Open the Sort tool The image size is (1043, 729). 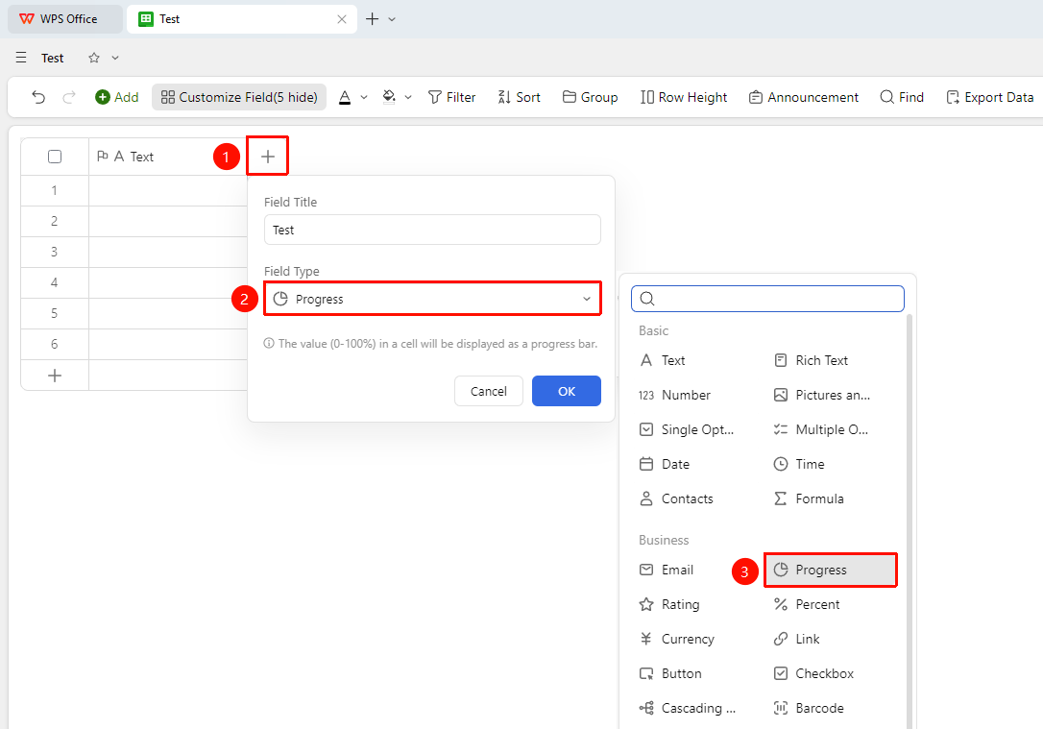pyautogui.click(x=519, y=97)
